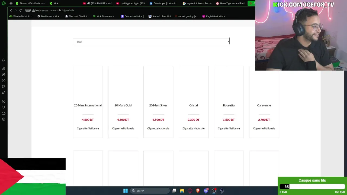Click Cigarette Nationale label under Cristal
This screenshot has height=195, width=347.
(194, 128)
